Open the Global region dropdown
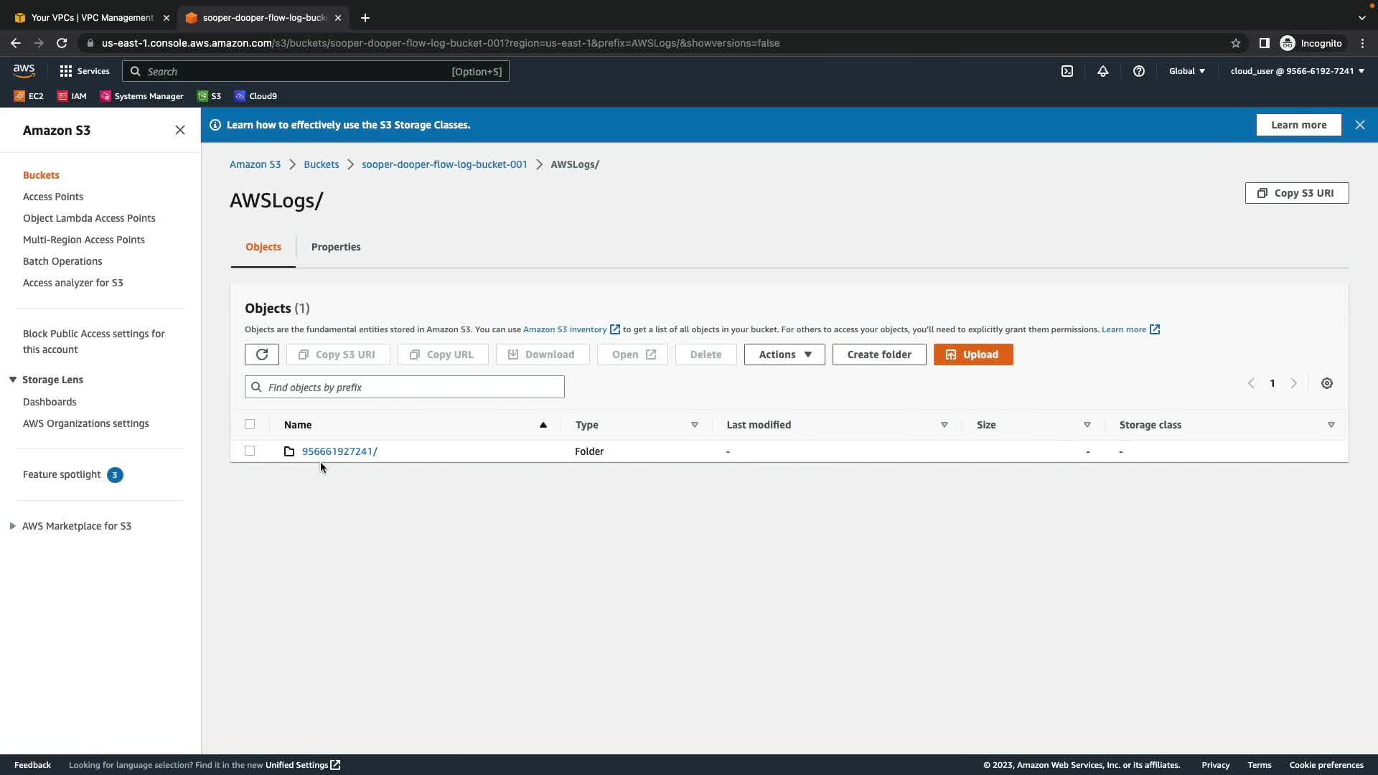The height and width of the screenshot is (775, 1378). (1186, 71)
